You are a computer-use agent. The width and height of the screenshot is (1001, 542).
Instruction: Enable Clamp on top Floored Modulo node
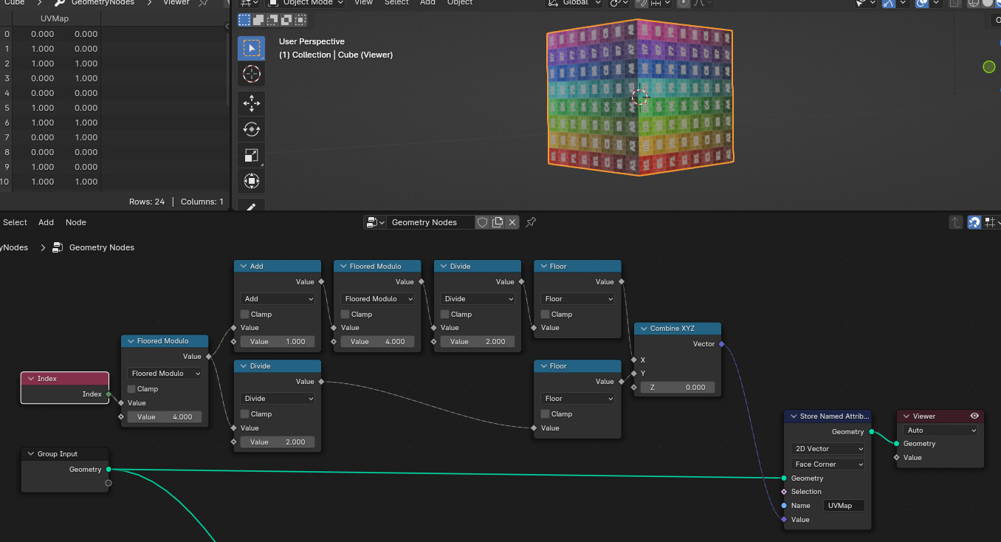(345, 315)
